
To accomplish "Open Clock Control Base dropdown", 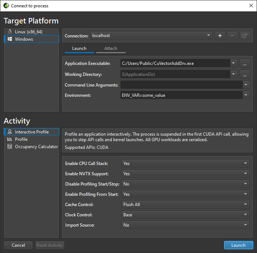I will point(185,214).
